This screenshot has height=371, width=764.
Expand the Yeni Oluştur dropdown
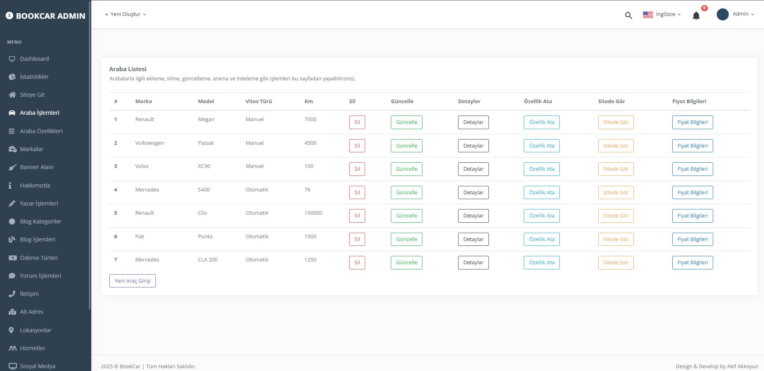(125, 14)
